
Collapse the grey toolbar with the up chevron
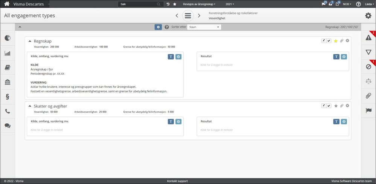click(20, 27)
